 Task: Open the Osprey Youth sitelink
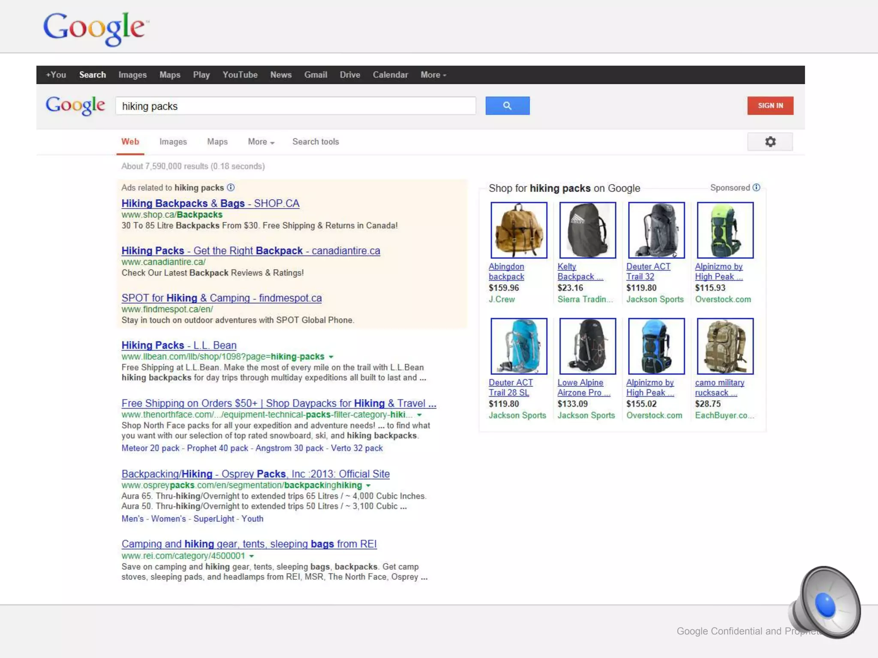252,519
